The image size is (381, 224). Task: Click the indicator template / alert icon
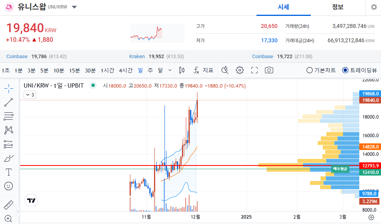pyautogui.click(x=225, y=70)
